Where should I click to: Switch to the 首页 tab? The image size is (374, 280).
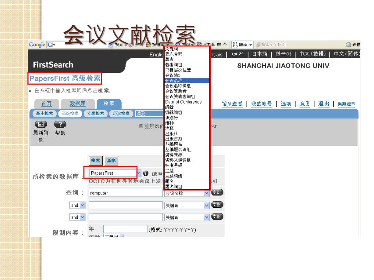pos(46,104)
